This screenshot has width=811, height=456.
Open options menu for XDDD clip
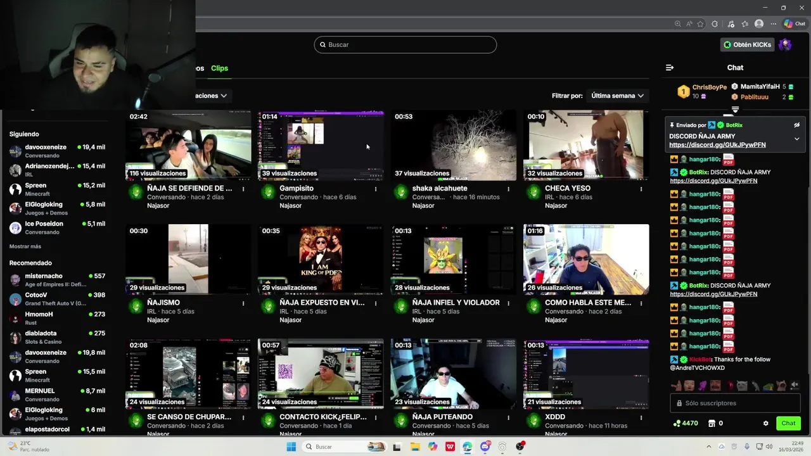(x=641, y=417)
